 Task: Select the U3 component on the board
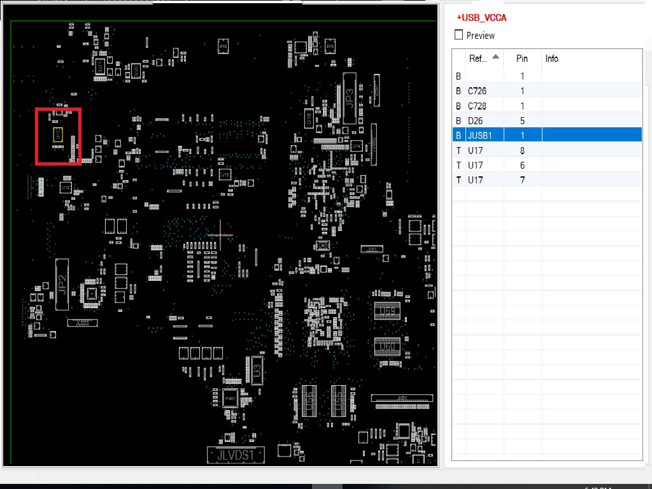(x=257, y=370)
